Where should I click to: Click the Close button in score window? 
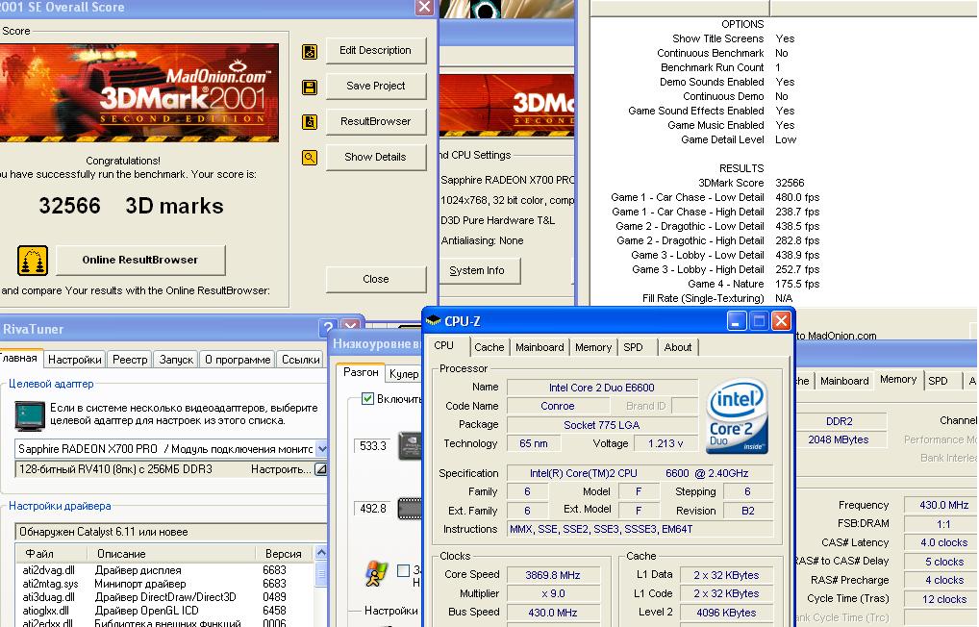coord(375,279)
